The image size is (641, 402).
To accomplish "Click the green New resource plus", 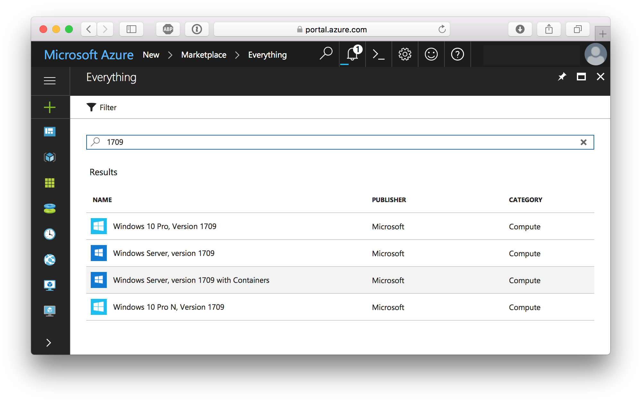I will (50, 107).
